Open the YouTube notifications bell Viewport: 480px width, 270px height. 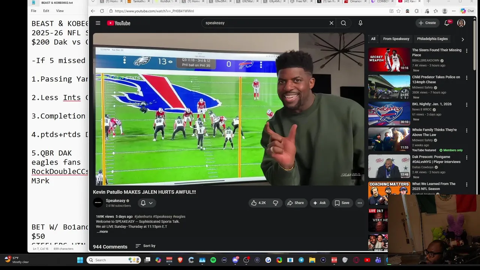447,23
